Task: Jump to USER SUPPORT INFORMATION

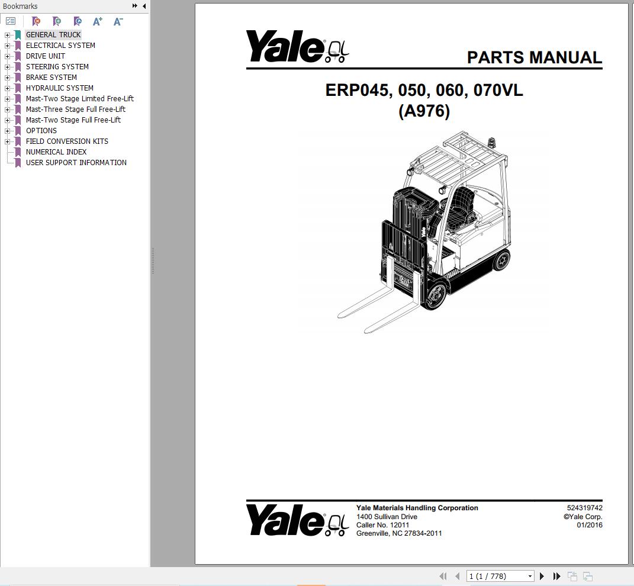Action: (x=76, y=162)
